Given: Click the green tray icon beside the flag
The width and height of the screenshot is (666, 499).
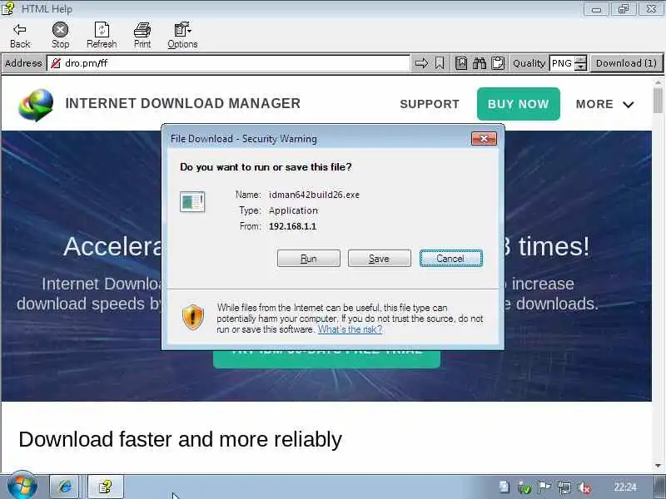Looking at the screenshot, I should click(x=524, y=488).
